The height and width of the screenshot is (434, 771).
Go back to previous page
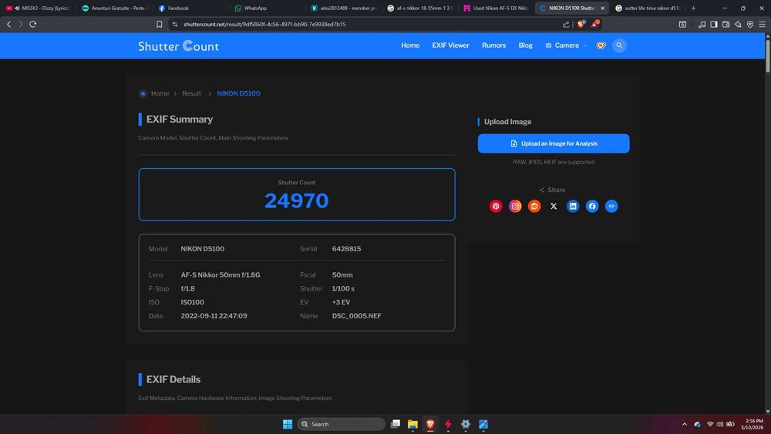(x=8, y=24)
